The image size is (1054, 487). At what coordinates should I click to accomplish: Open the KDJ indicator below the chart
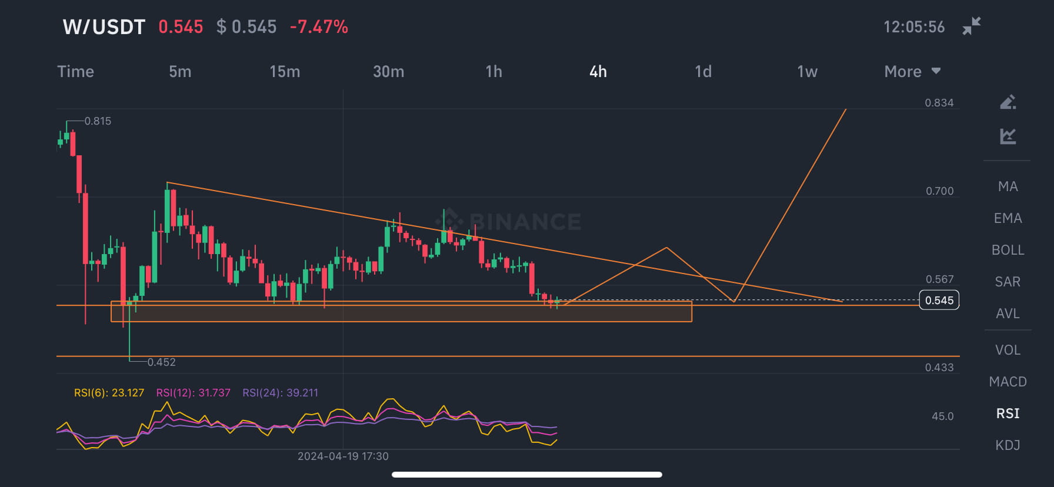tap(1008, 445)
